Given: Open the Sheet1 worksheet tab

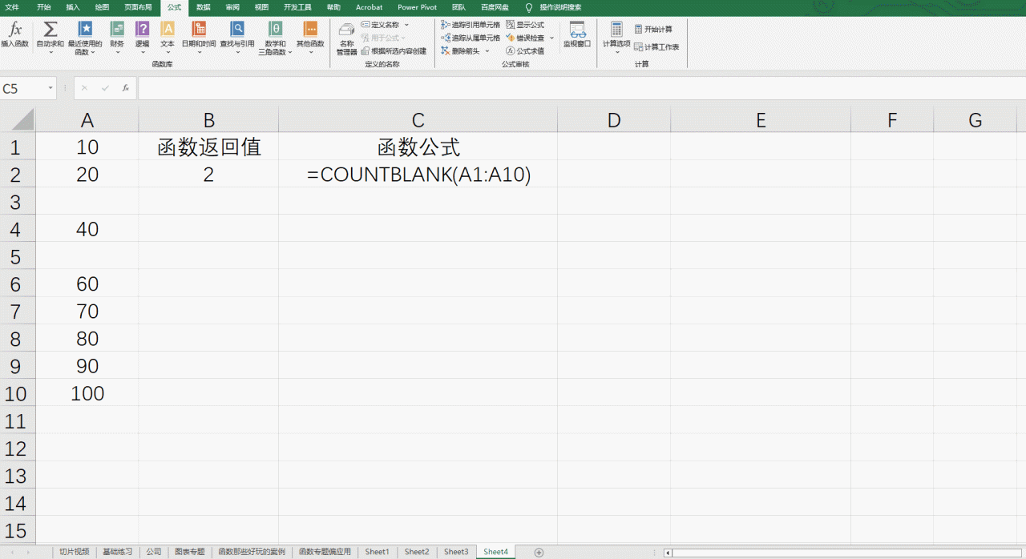Looking at the screenshot, I should click(377, 552).
